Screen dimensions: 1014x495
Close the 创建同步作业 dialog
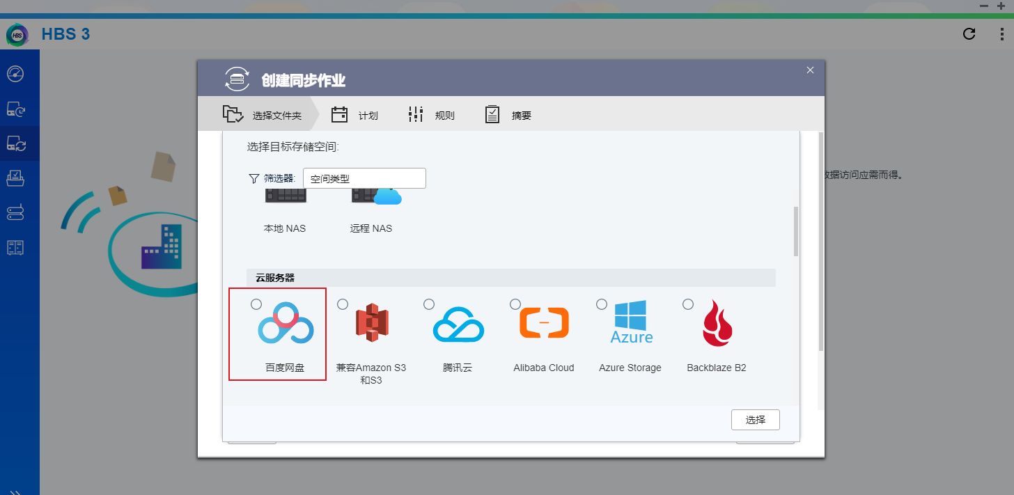click(x=810, y=70)
